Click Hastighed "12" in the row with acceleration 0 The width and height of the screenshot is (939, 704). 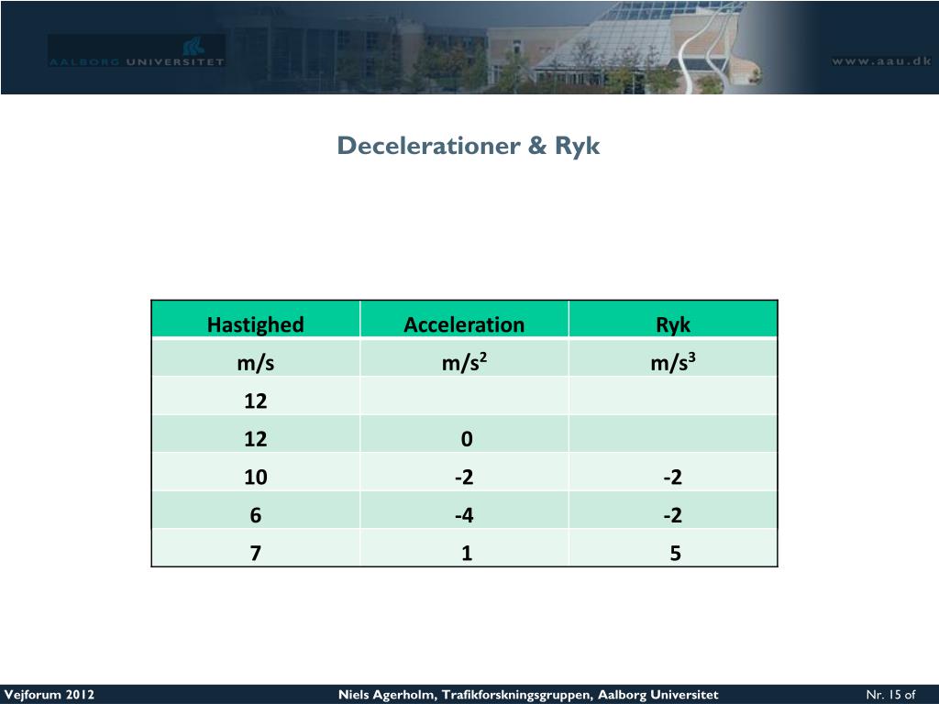click(256, 439)
